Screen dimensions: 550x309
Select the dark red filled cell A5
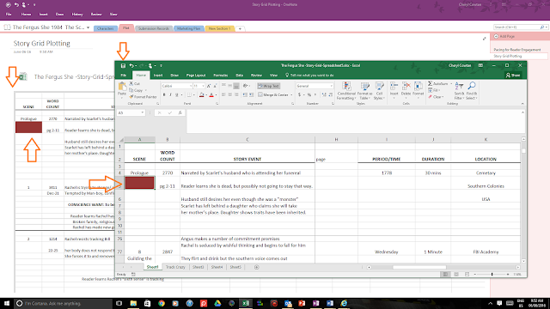click(139, 183)
